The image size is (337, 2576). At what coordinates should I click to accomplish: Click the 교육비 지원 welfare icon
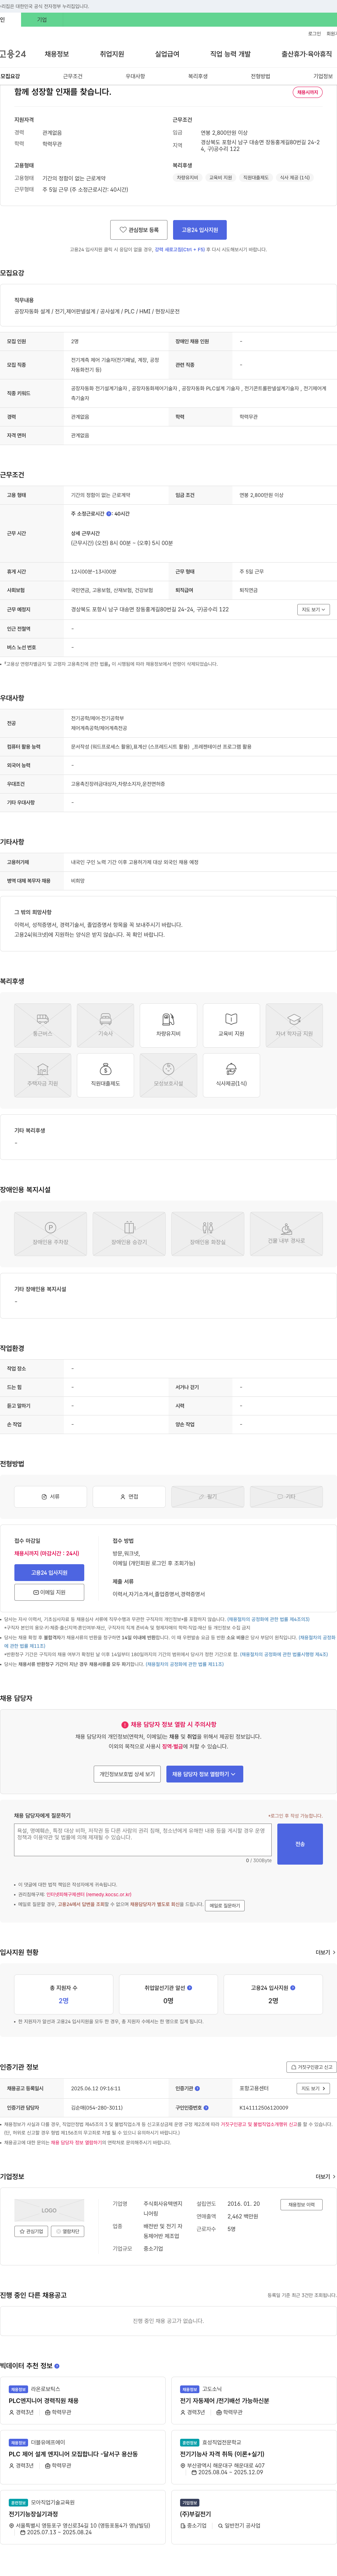(231, 1025)
